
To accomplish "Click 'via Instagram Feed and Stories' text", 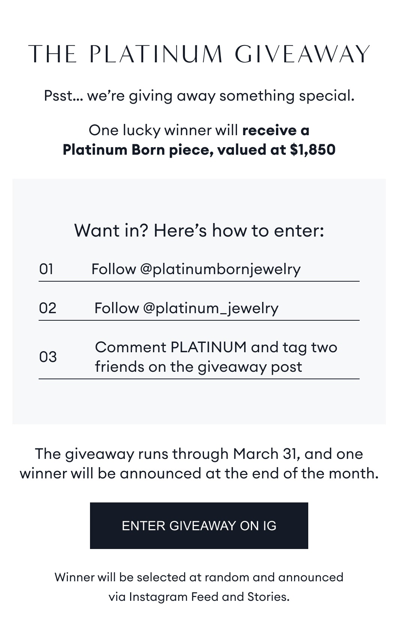I will 199,597.
